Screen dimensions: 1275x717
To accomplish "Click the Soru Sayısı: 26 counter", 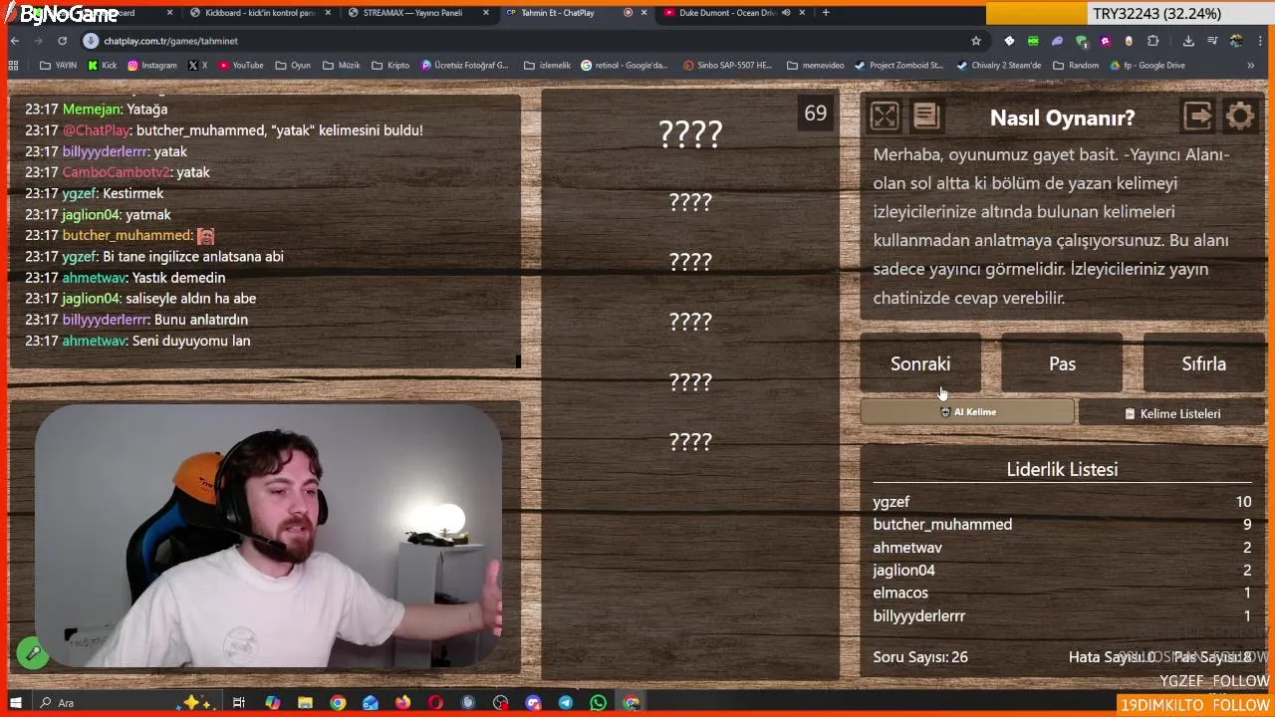I will click(x=920, y=657).
